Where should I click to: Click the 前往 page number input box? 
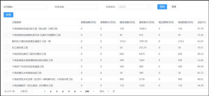point(108,91)
